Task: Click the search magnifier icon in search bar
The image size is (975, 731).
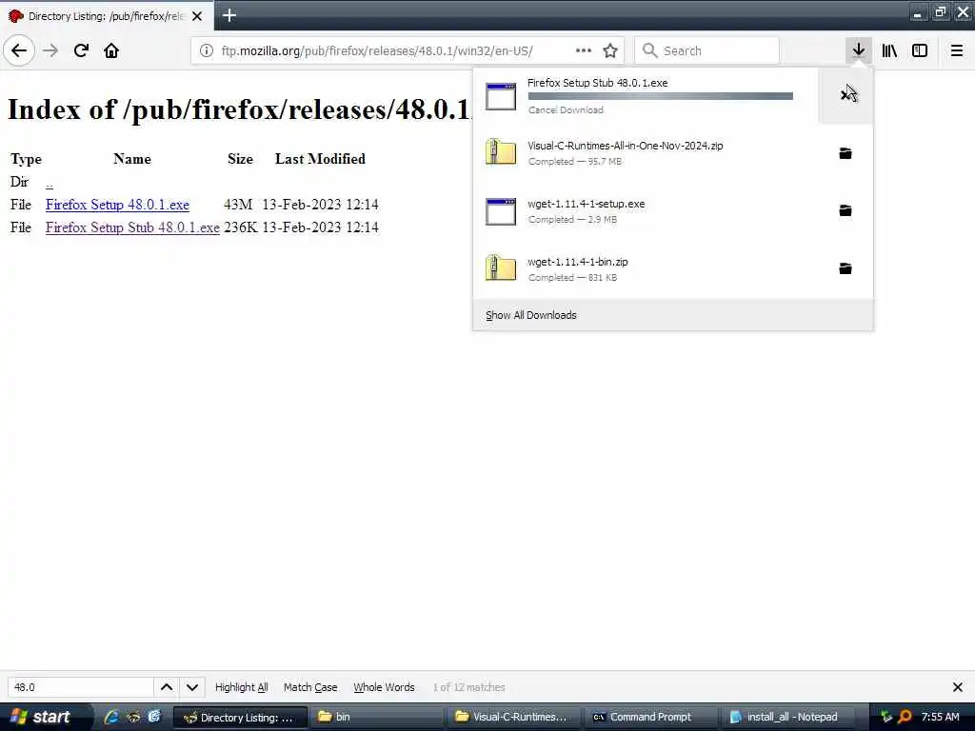Action: point(649,50)
